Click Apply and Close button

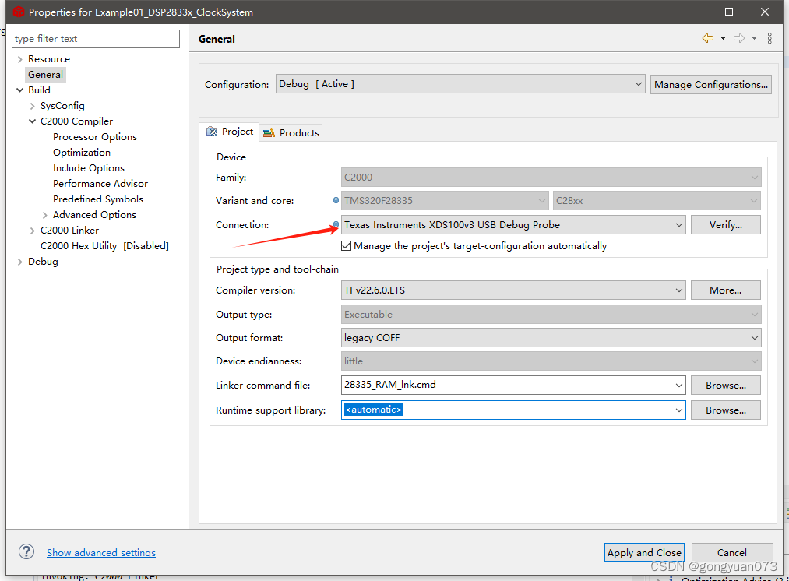(644, 552)
